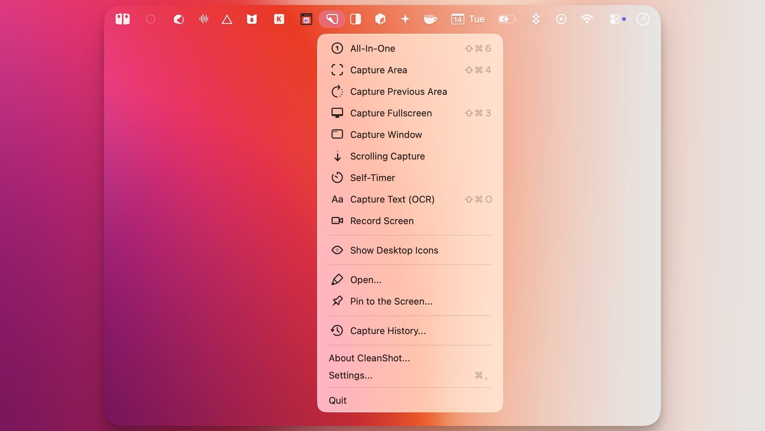Start Record Screen
This screenshot has height=431, width=765.
click(x=381, y=221)
